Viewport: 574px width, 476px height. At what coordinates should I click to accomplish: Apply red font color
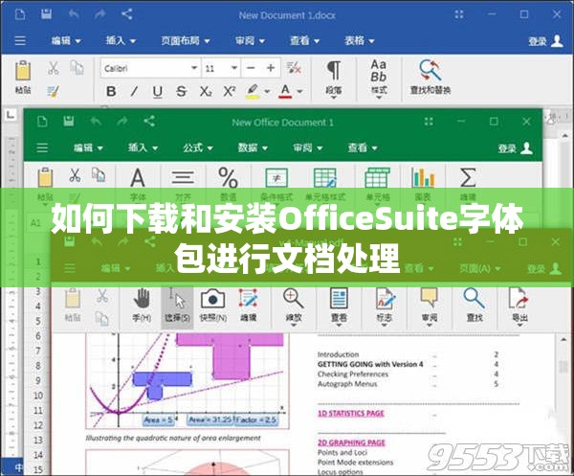285,91
